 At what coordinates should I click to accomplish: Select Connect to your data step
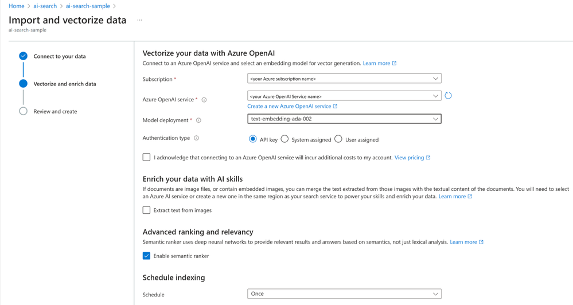(x=60, y=56)
